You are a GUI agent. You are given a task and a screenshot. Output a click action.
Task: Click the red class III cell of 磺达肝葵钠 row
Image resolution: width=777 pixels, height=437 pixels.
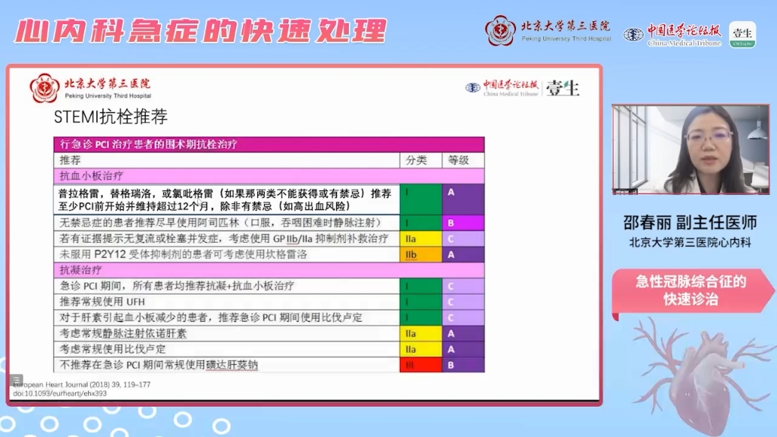click(x=420, y=365)
